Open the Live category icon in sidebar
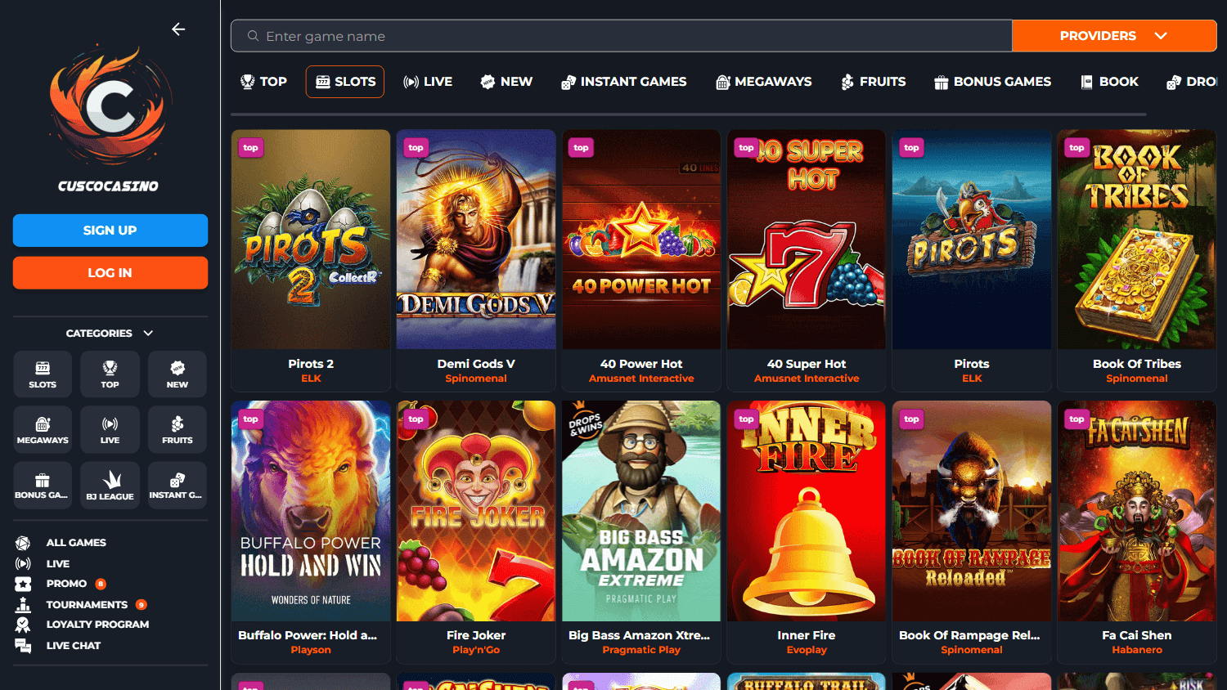The image size is (1227, 690). (x=110, y=429)
